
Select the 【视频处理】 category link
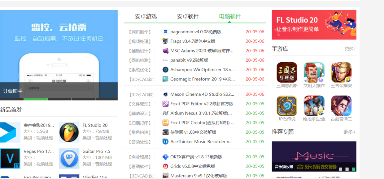(140, 41)
